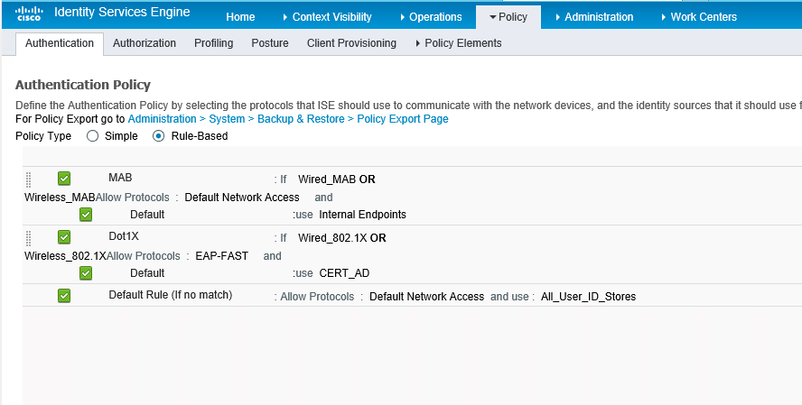Screen dimensions: 802x405
Task: Switch to the Client Provisioning tab
Action: (x=351, y=43)
